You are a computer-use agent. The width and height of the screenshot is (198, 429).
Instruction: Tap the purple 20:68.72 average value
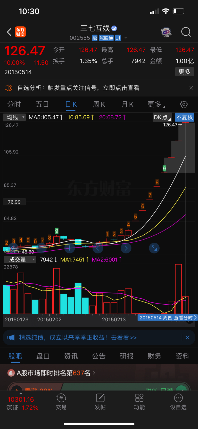(x=113, y=117)
